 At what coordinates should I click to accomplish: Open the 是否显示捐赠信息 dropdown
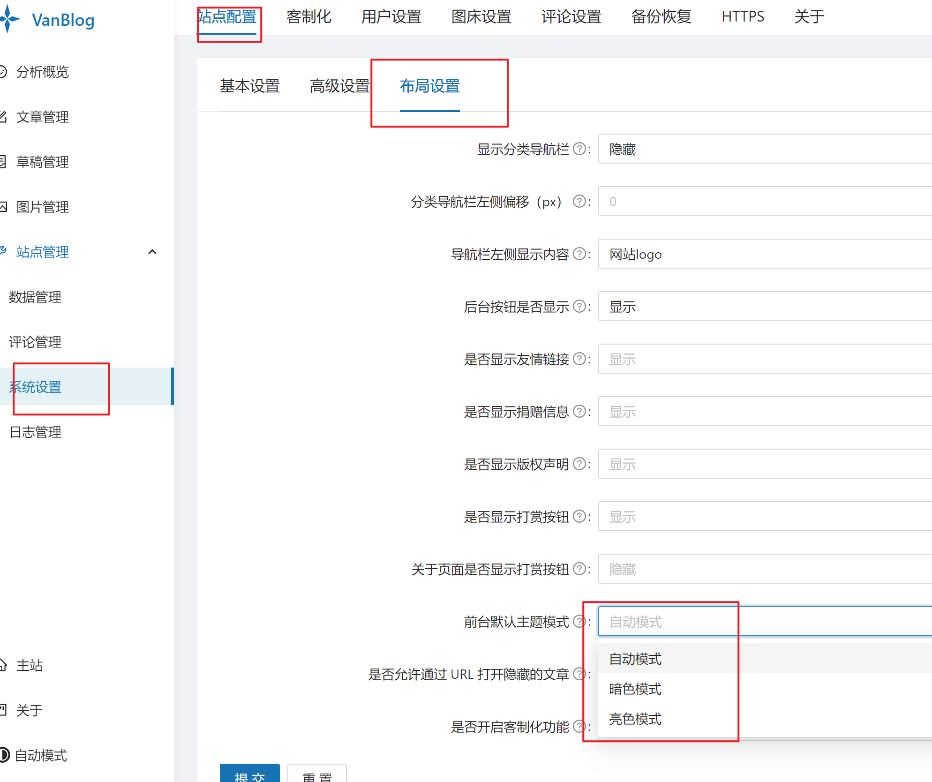click(x=765, y=412)
